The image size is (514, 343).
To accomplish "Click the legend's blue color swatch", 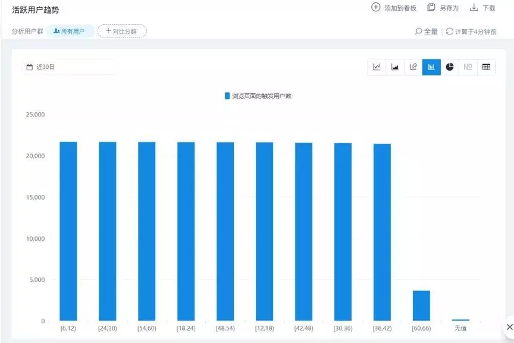I will pos(227,96).
